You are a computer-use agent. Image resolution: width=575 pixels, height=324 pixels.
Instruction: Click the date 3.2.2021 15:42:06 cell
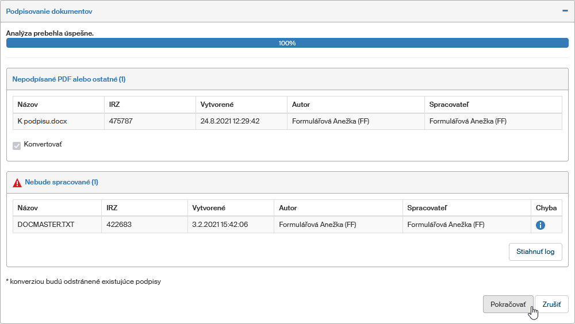220,225
